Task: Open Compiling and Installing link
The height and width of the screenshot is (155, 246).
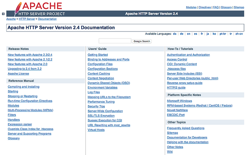Action: (x=24, y=87)
